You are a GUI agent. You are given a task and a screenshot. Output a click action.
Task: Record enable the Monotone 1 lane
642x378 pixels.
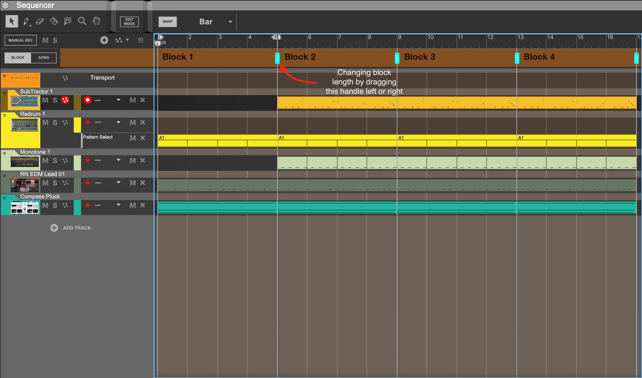[x=87, y=160]
